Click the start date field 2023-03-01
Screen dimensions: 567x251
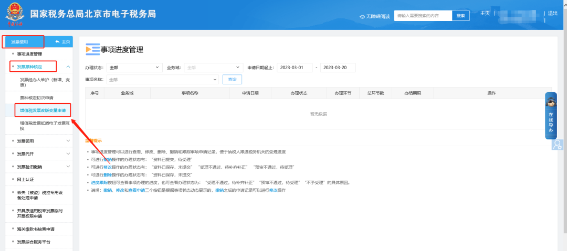click(295, 68)
